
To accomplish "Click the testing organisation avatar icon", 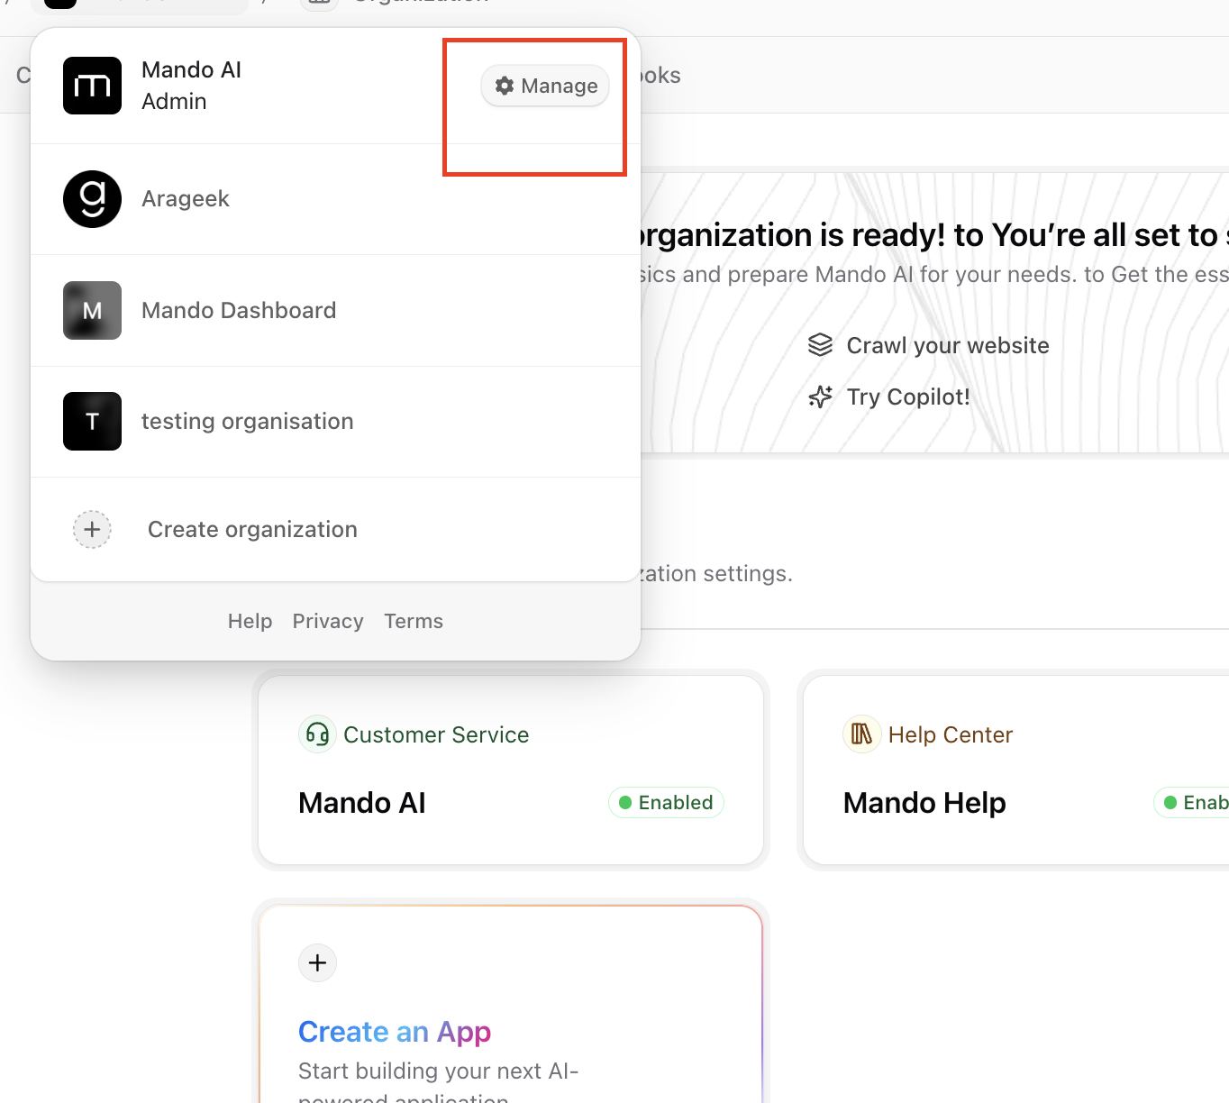I will point(92,422).
